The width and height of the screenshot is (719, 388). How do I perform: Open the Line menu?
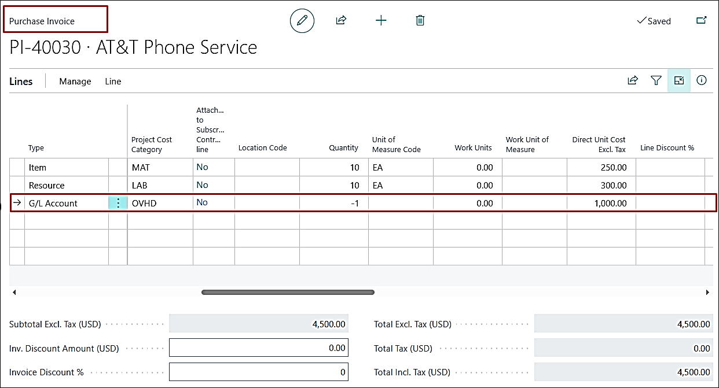coord(113,82)
